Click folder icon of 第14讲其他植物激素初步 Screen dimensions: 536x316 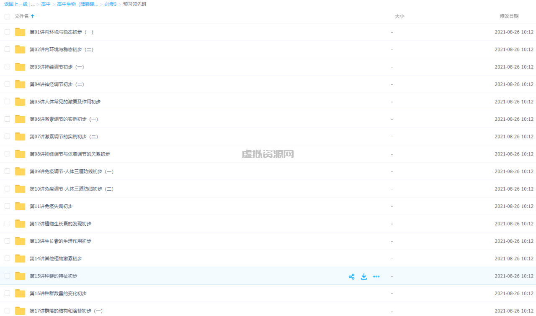(x=20, y=259)
